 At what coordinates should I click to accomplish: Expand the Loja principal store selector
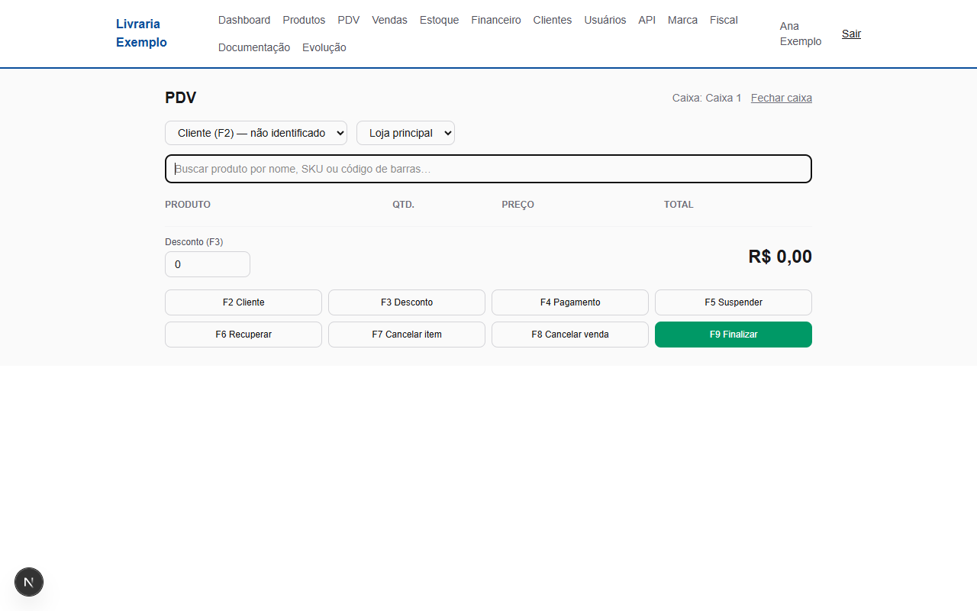[x=405, y=133]
